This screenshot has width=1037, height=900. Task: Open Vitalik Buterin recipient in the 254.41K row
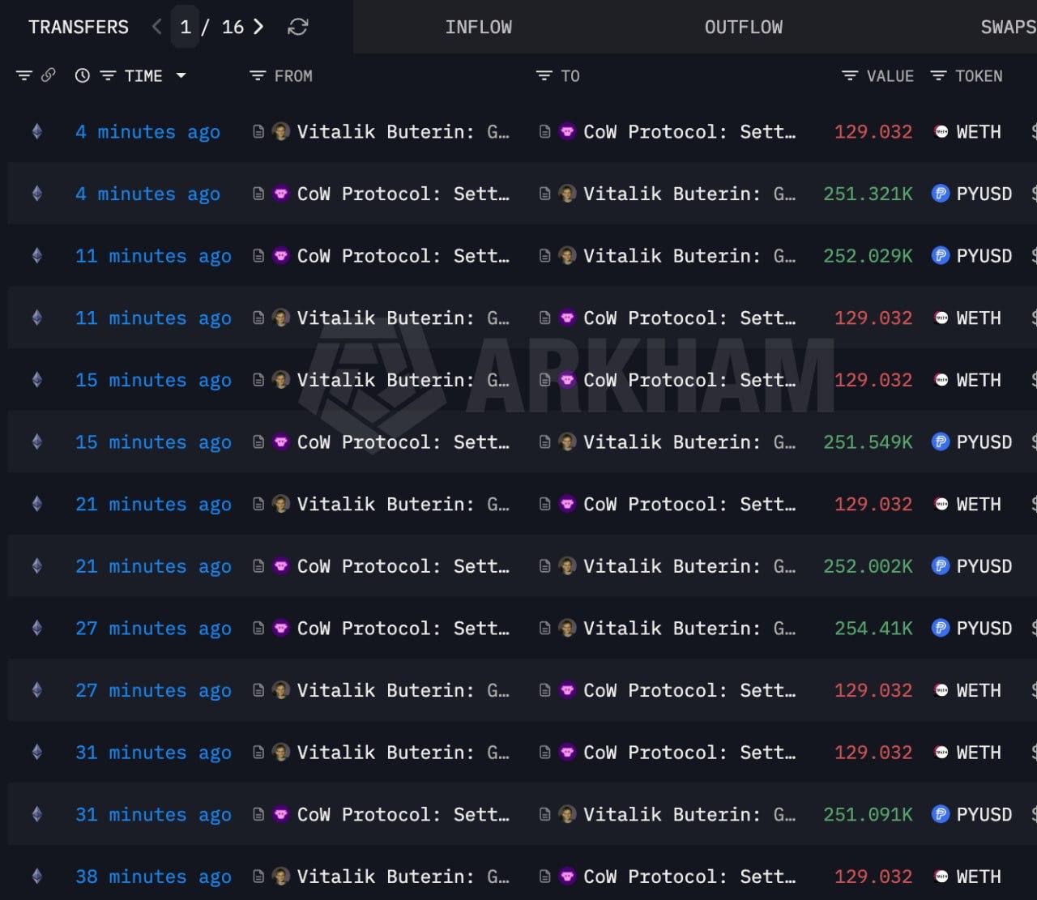click(689, 629)
